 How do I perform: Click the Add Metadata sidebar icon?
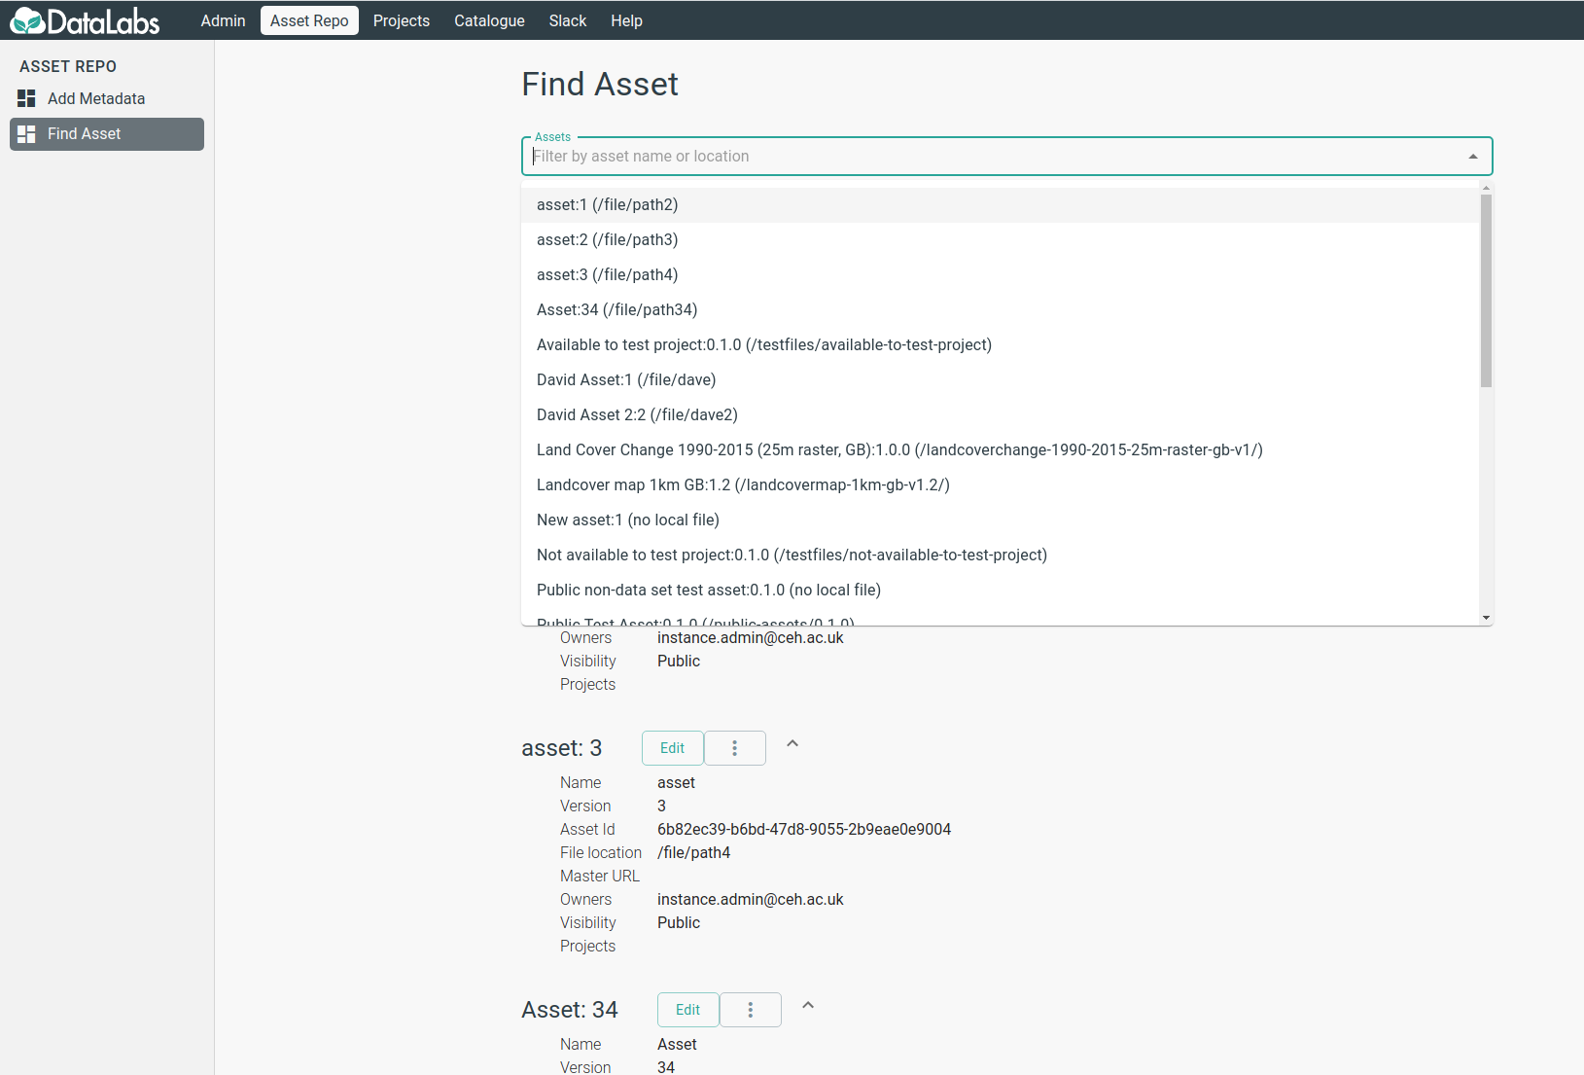tap(26, 98)
